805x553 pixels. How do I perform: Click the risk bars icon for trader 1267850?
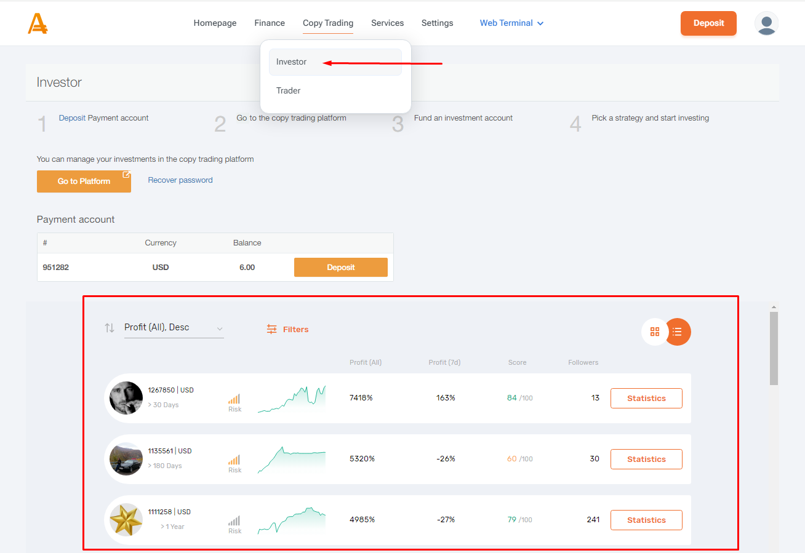(x=234, y=399)
